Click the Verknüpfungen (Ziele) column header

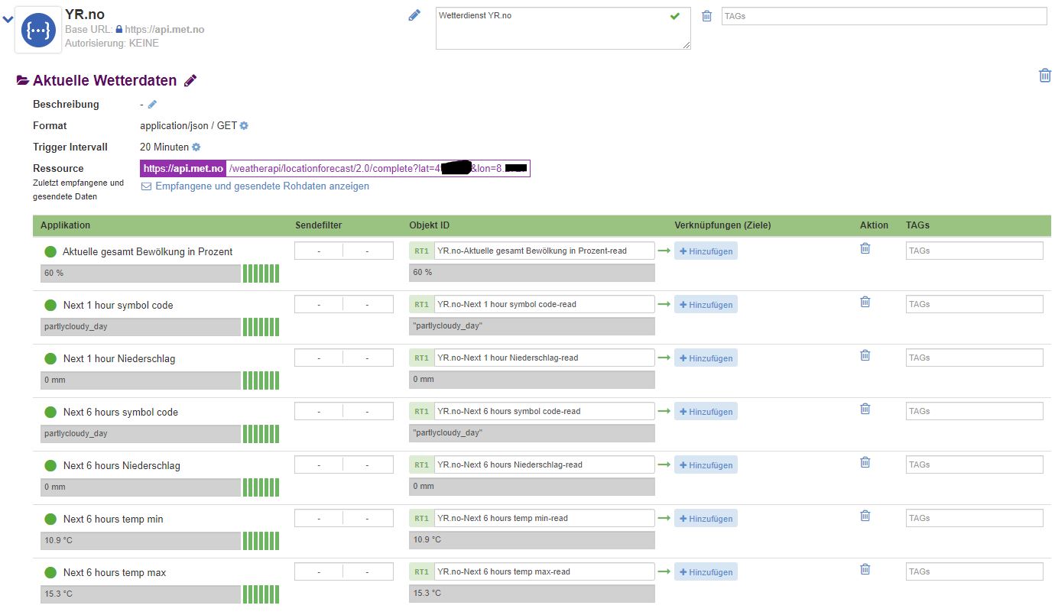click(x=722, y=225)
